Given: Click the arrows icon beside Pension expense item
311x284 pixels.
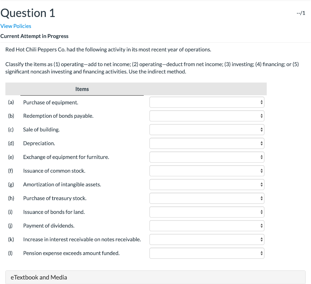Looking at the screenshot, I should [x=261, y=253].
